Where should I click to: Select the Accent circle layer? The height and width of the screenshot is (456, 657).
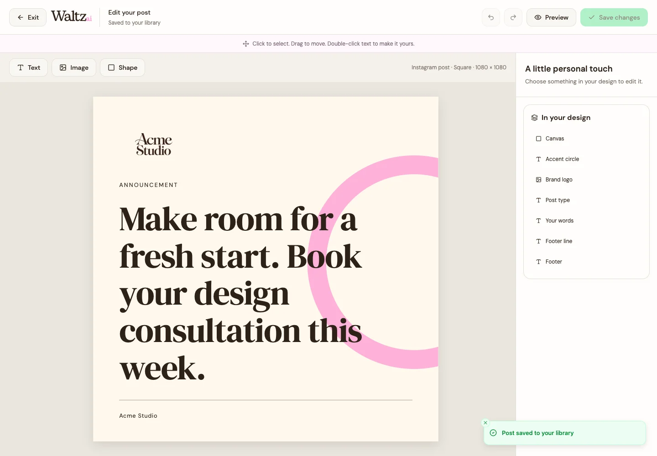586,159
